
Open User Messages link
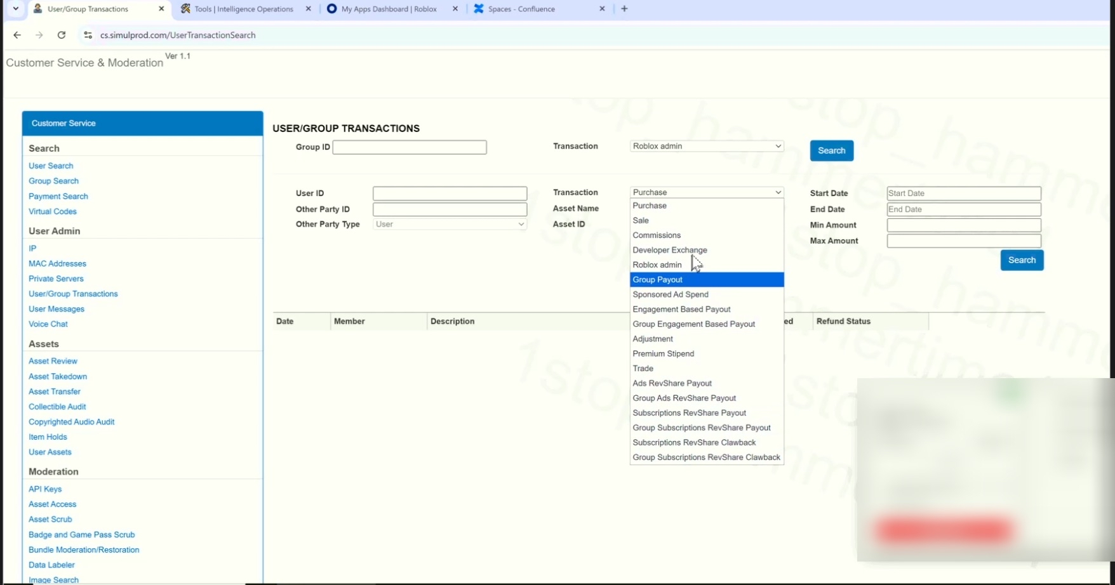point(57,309)
